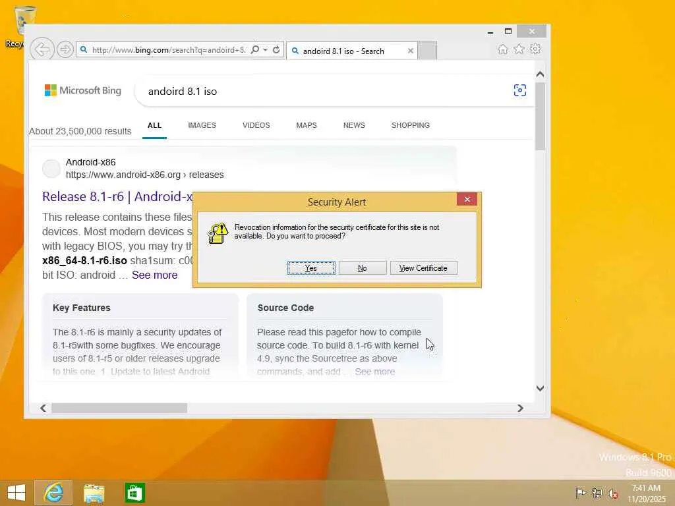The height and width of the screenshot is (506, 675).
Task: Switch to the SHOPPING tab
Action: point(410,125)
